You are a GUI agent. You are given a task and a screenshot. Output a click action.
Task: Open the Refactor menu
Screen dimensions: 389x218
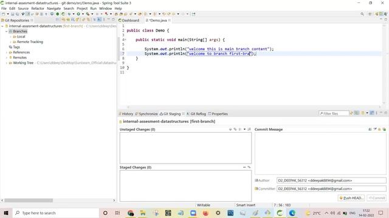38,8
